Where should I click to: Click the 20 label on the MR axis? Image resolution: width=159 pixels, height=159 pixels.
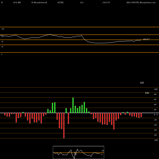(155, 110)
